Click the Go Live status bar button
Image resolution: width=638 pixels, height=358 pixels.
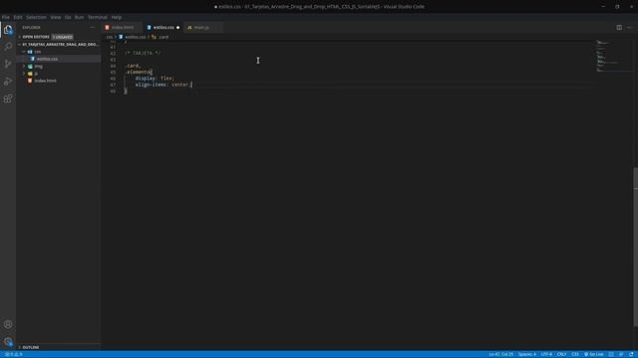click(x=594, y=354)
